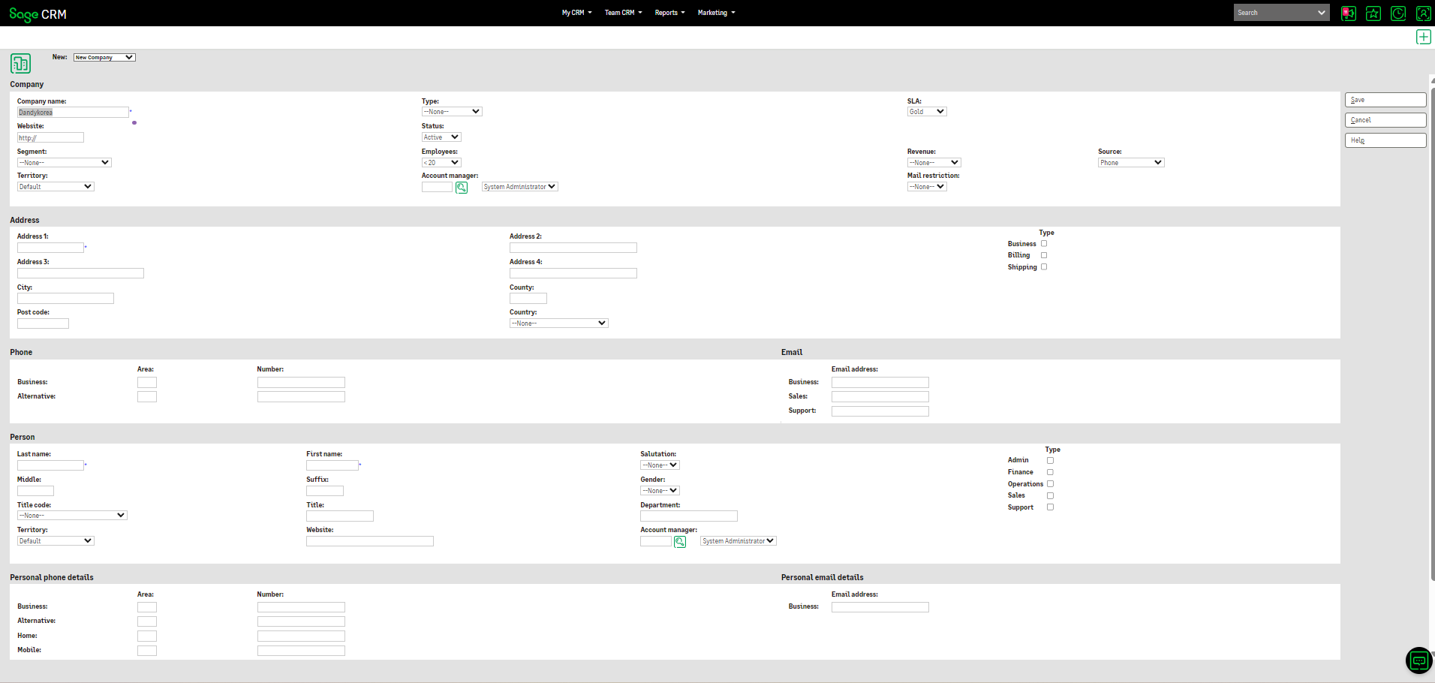The height and width of the screenshot is (683, 1435).
Task: Open the Gender dropdown
Action: coord(660,490)
